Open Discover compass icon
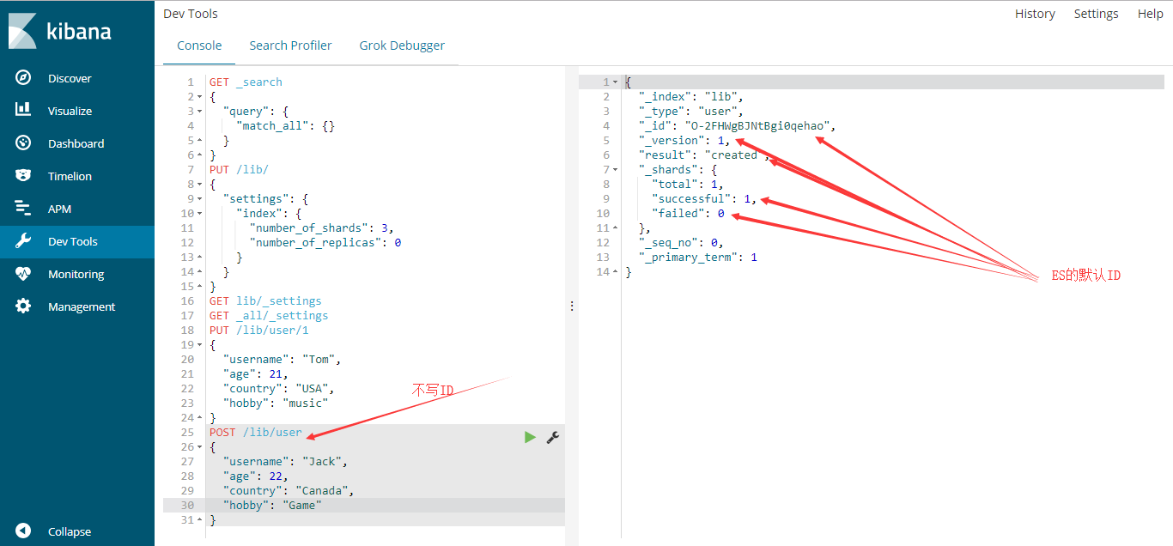This screenshot has width=1173, height=546. click(x=23, y=78)
